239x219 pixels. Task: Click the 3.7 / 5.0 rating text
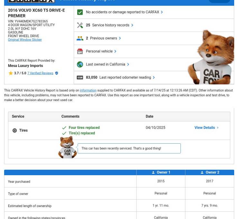[20, 73]
